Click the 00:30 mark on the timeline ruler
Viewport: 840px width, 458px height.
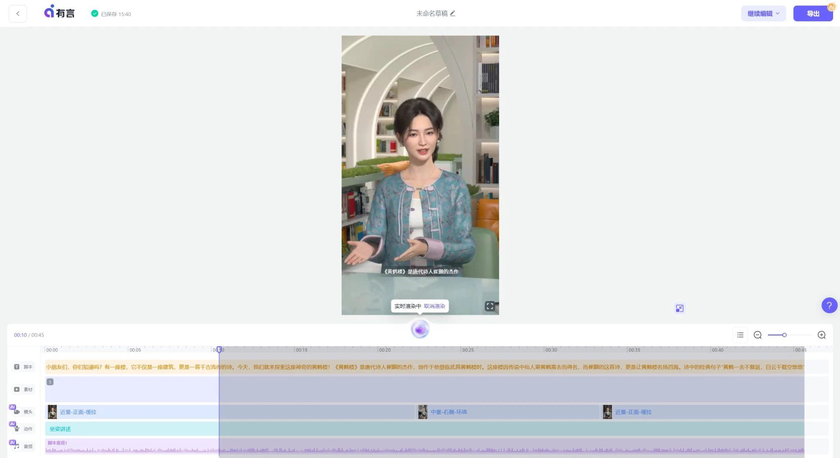click(551, 350)
